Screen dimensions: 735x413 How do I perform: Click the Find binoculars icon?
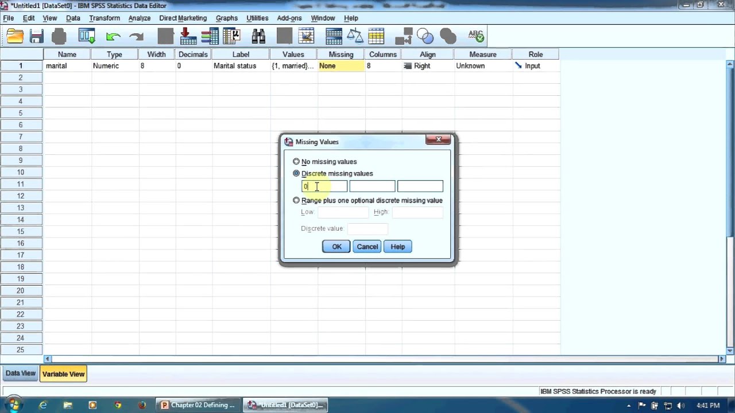coord(258,37)
